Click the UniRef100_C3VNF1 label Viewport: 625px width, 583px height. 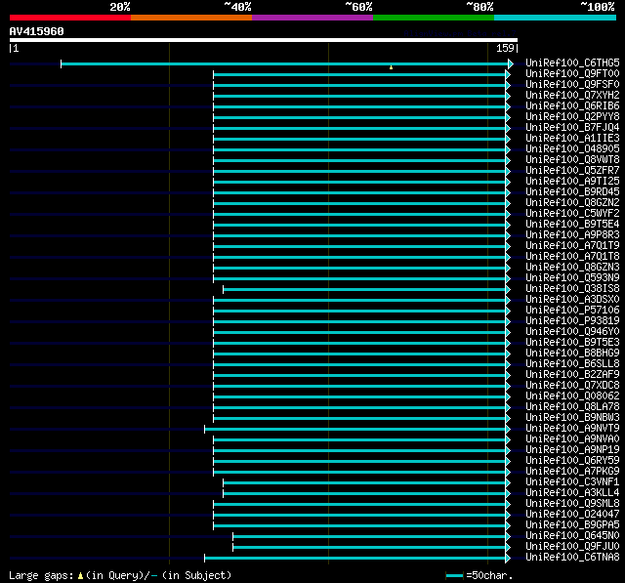pos(572,482)
